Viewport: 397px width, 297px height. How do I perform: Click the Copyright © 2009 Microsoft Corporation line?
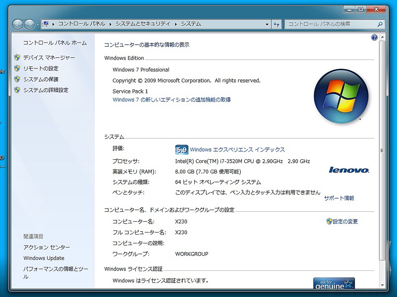(x=187, y=81)
